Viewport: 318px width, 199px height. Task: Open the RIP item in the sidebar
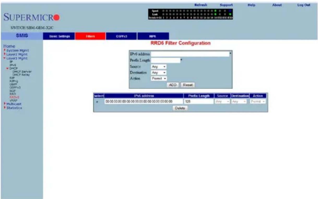click(x=12, y=78)
